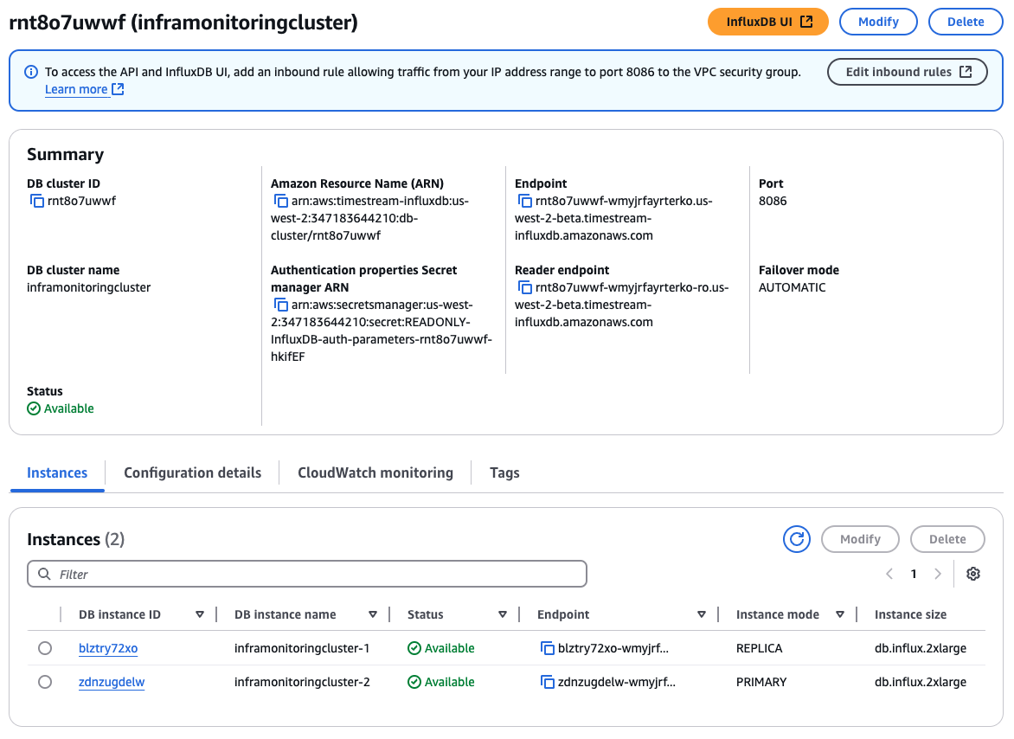
Task: Switch to the Configuration details tab
Action: (192, 472)
